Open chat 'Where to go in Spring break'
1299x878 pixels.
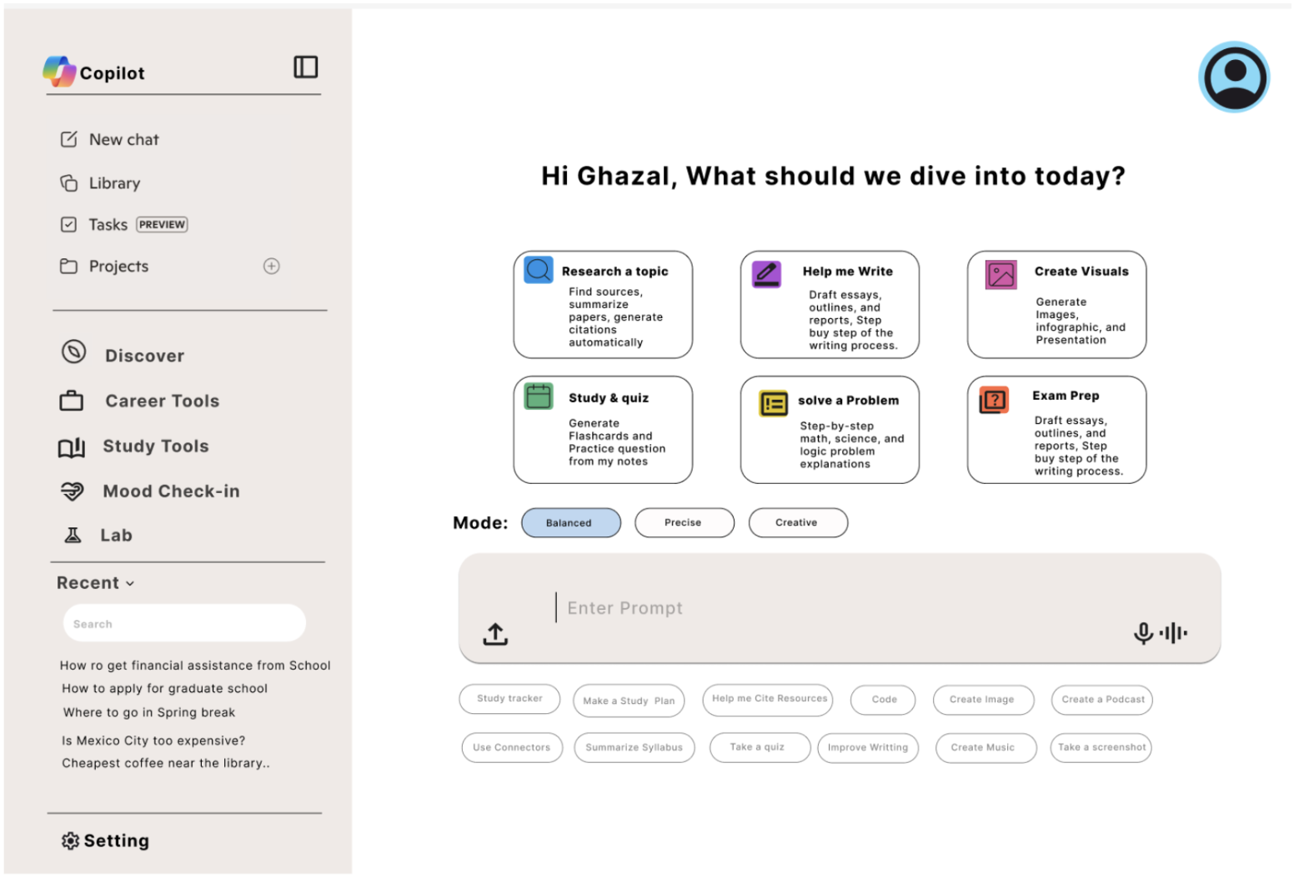pyautogui.click(x=149, y=713)
